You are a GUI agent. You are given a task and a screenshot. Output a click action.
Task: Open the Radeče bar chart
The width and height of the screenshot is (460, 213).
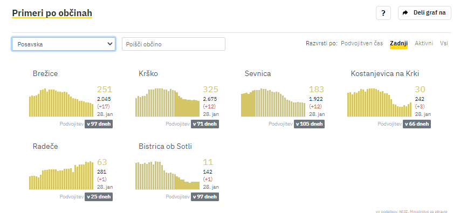coord(61,175)
